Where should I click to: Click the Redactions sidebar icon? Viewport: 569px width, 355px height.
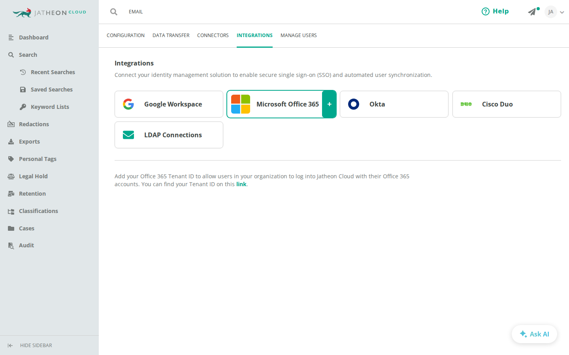[11, 124]
